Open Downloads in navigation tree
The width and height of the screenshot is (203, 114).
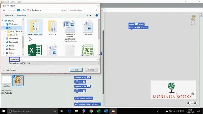13,42
